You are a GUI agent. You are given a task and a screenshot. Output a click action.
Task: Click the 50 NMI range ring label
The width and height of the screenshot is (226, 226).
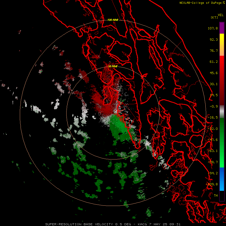point(113,67)
